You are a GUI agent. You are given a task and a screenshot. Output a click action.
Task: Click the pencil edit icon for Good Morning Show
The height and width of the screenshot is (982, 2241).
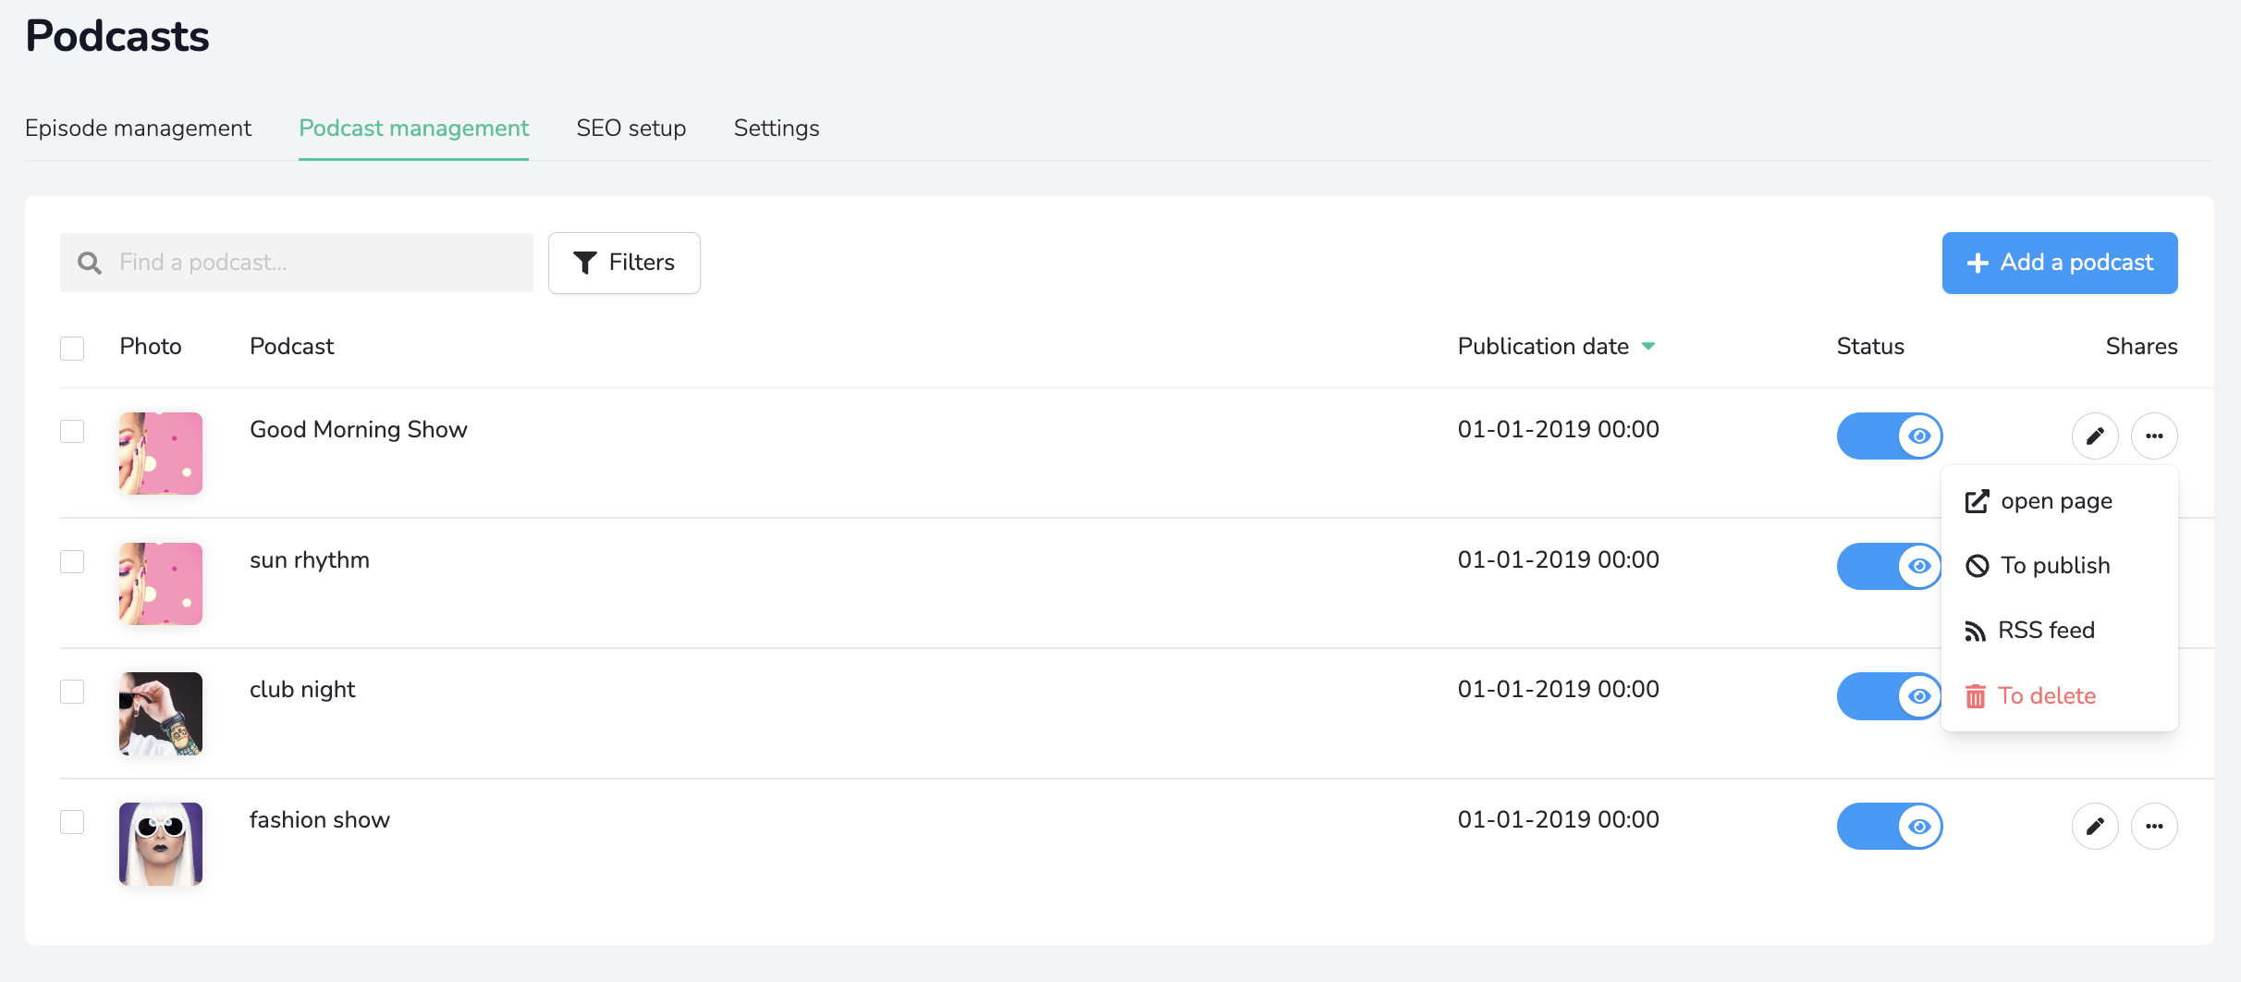(x=2095, y=436)
